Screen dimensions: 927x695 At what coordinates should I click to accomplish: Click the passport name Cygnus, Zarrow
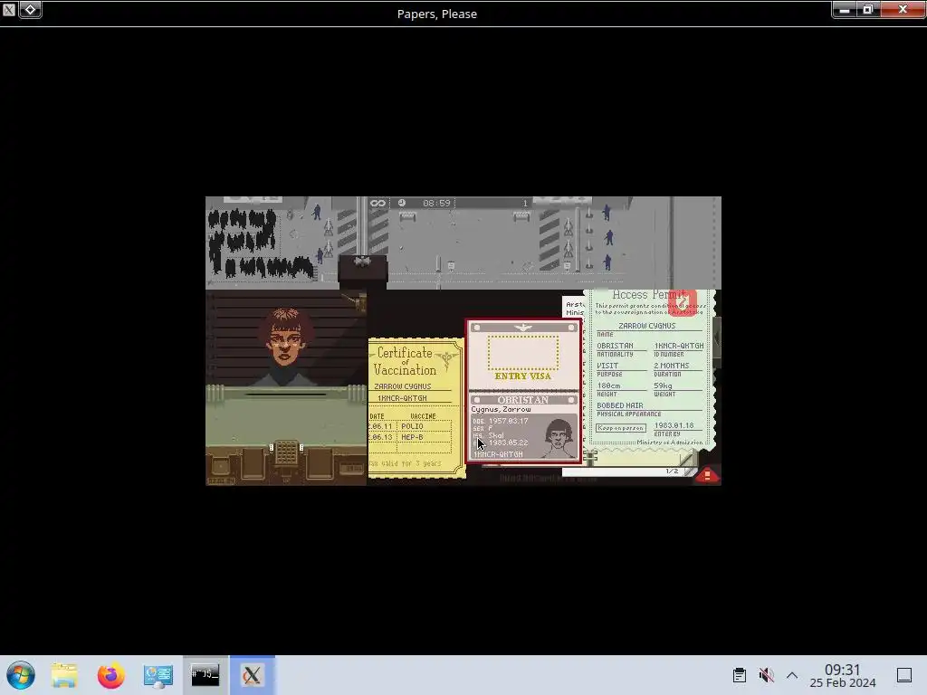click(x=501, y=409)
